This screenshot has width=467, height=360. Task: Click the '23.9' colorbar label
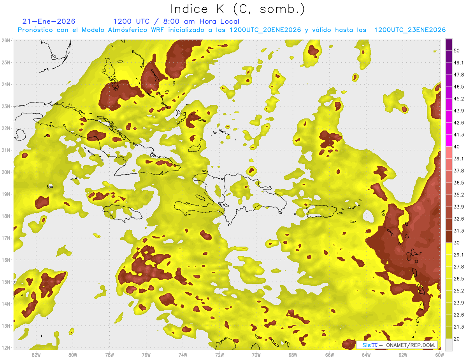point(459,303)
